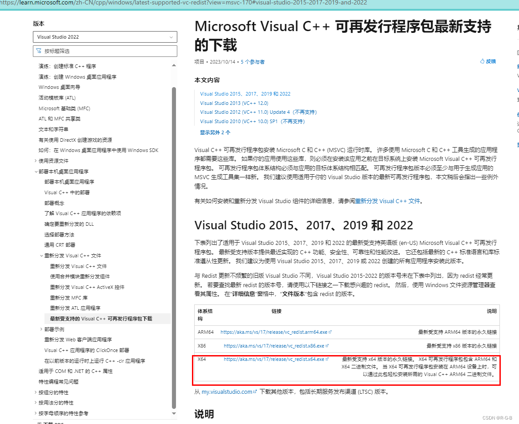Open Windows SDK how-to article in sidebar
519x424 pixels.
[x=98, y=150]
